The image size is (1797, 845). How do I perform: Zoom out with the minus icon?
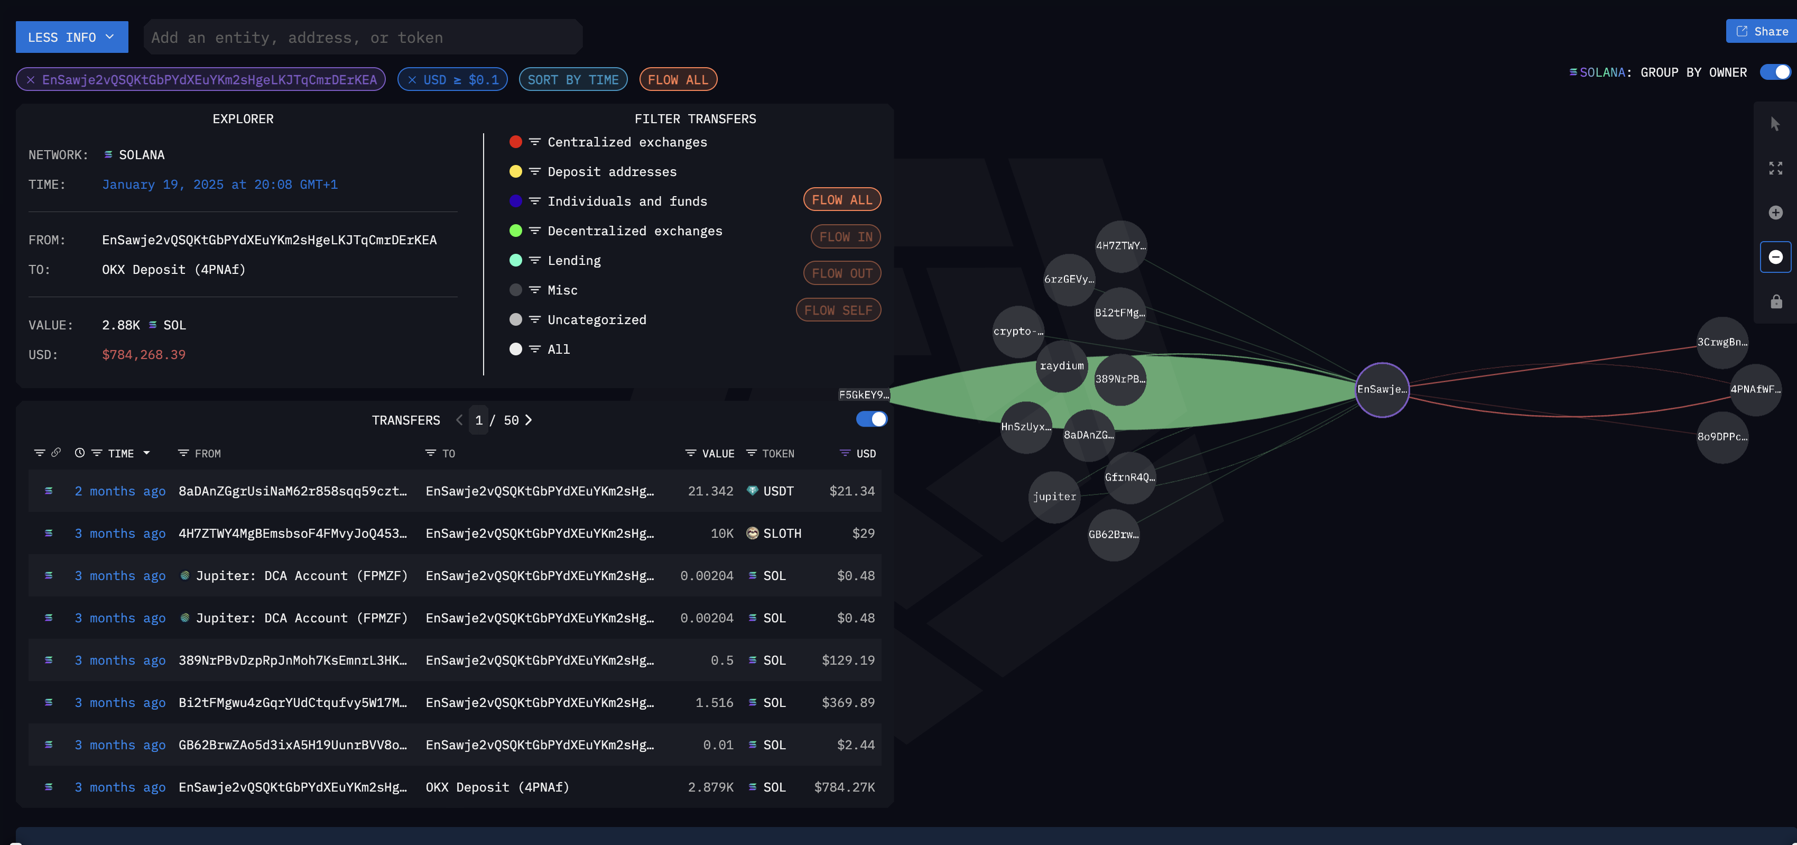(1775, 257)
